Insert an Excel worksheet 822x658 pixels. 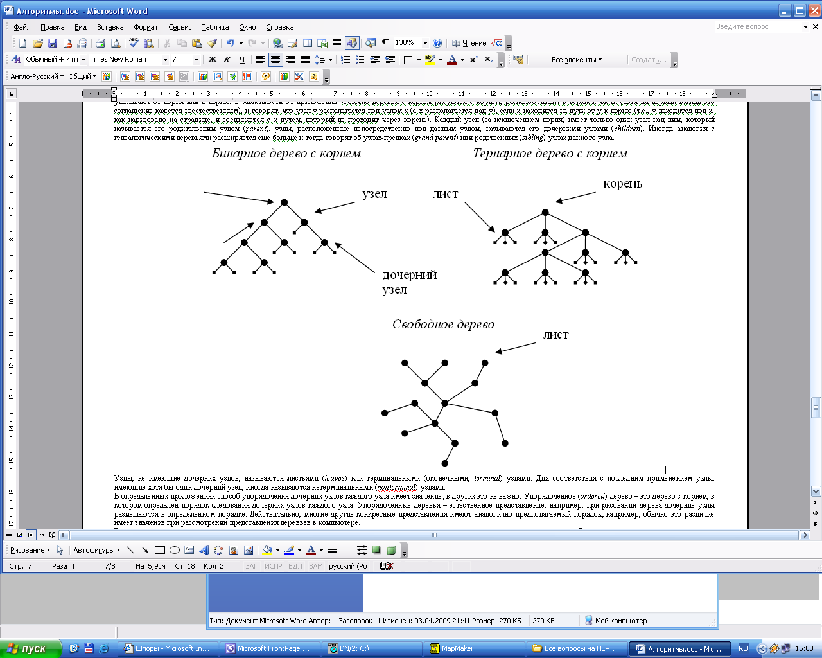322,43
